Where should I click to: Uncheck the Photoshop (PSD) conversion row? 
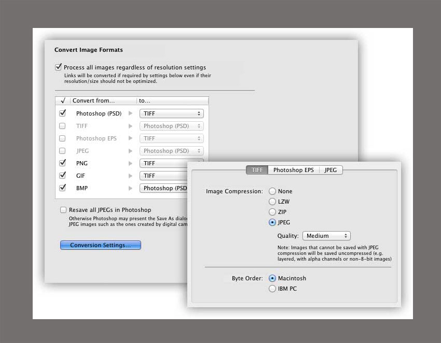pos(62,113)
